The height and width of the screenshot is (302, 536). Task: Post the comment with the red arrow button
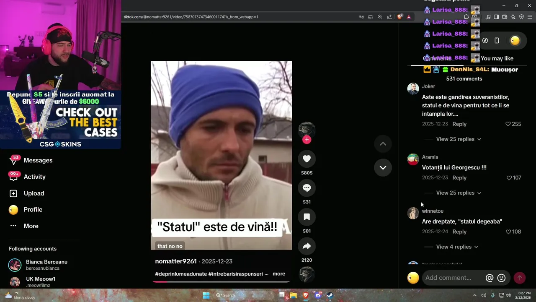[519, 278]
